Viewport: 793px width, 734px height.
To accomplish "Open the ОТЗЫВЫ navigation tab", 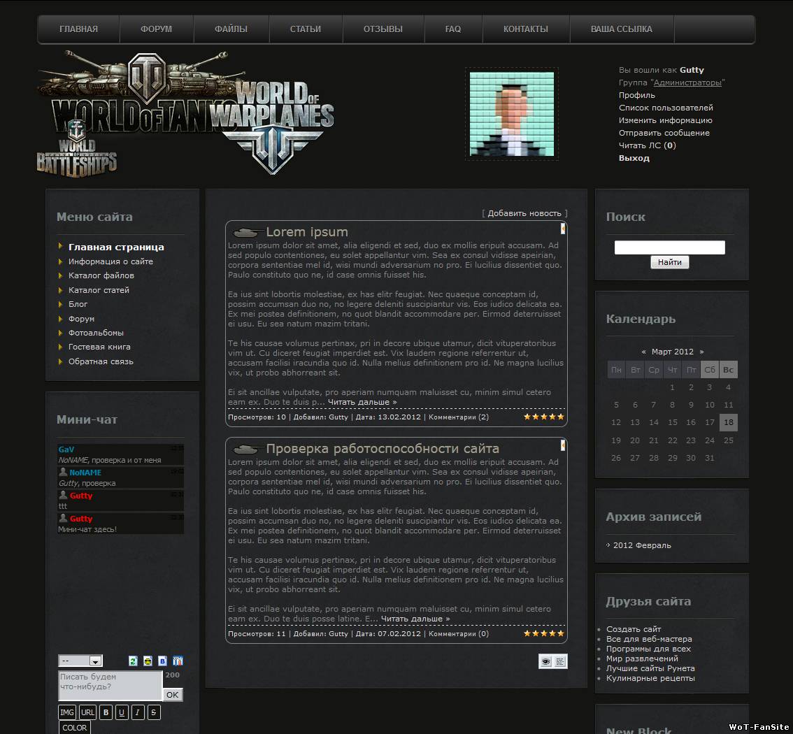I will [x=383, y=29].
